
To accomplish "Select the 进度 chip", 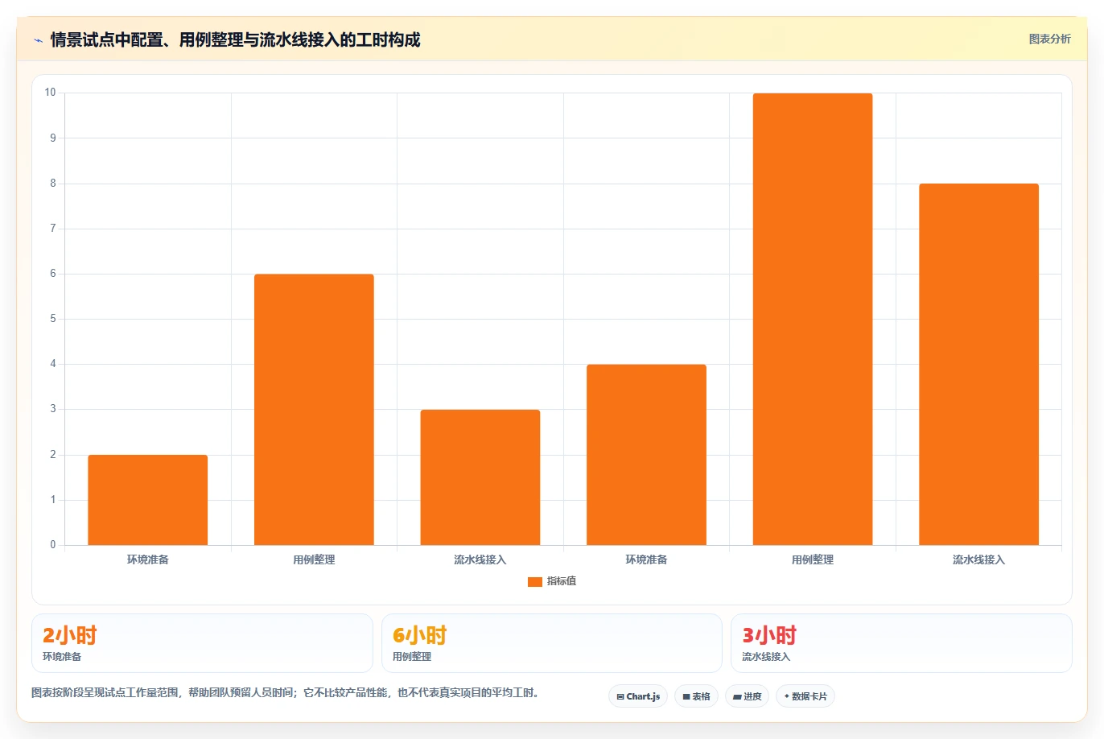I will click(747, 696).
